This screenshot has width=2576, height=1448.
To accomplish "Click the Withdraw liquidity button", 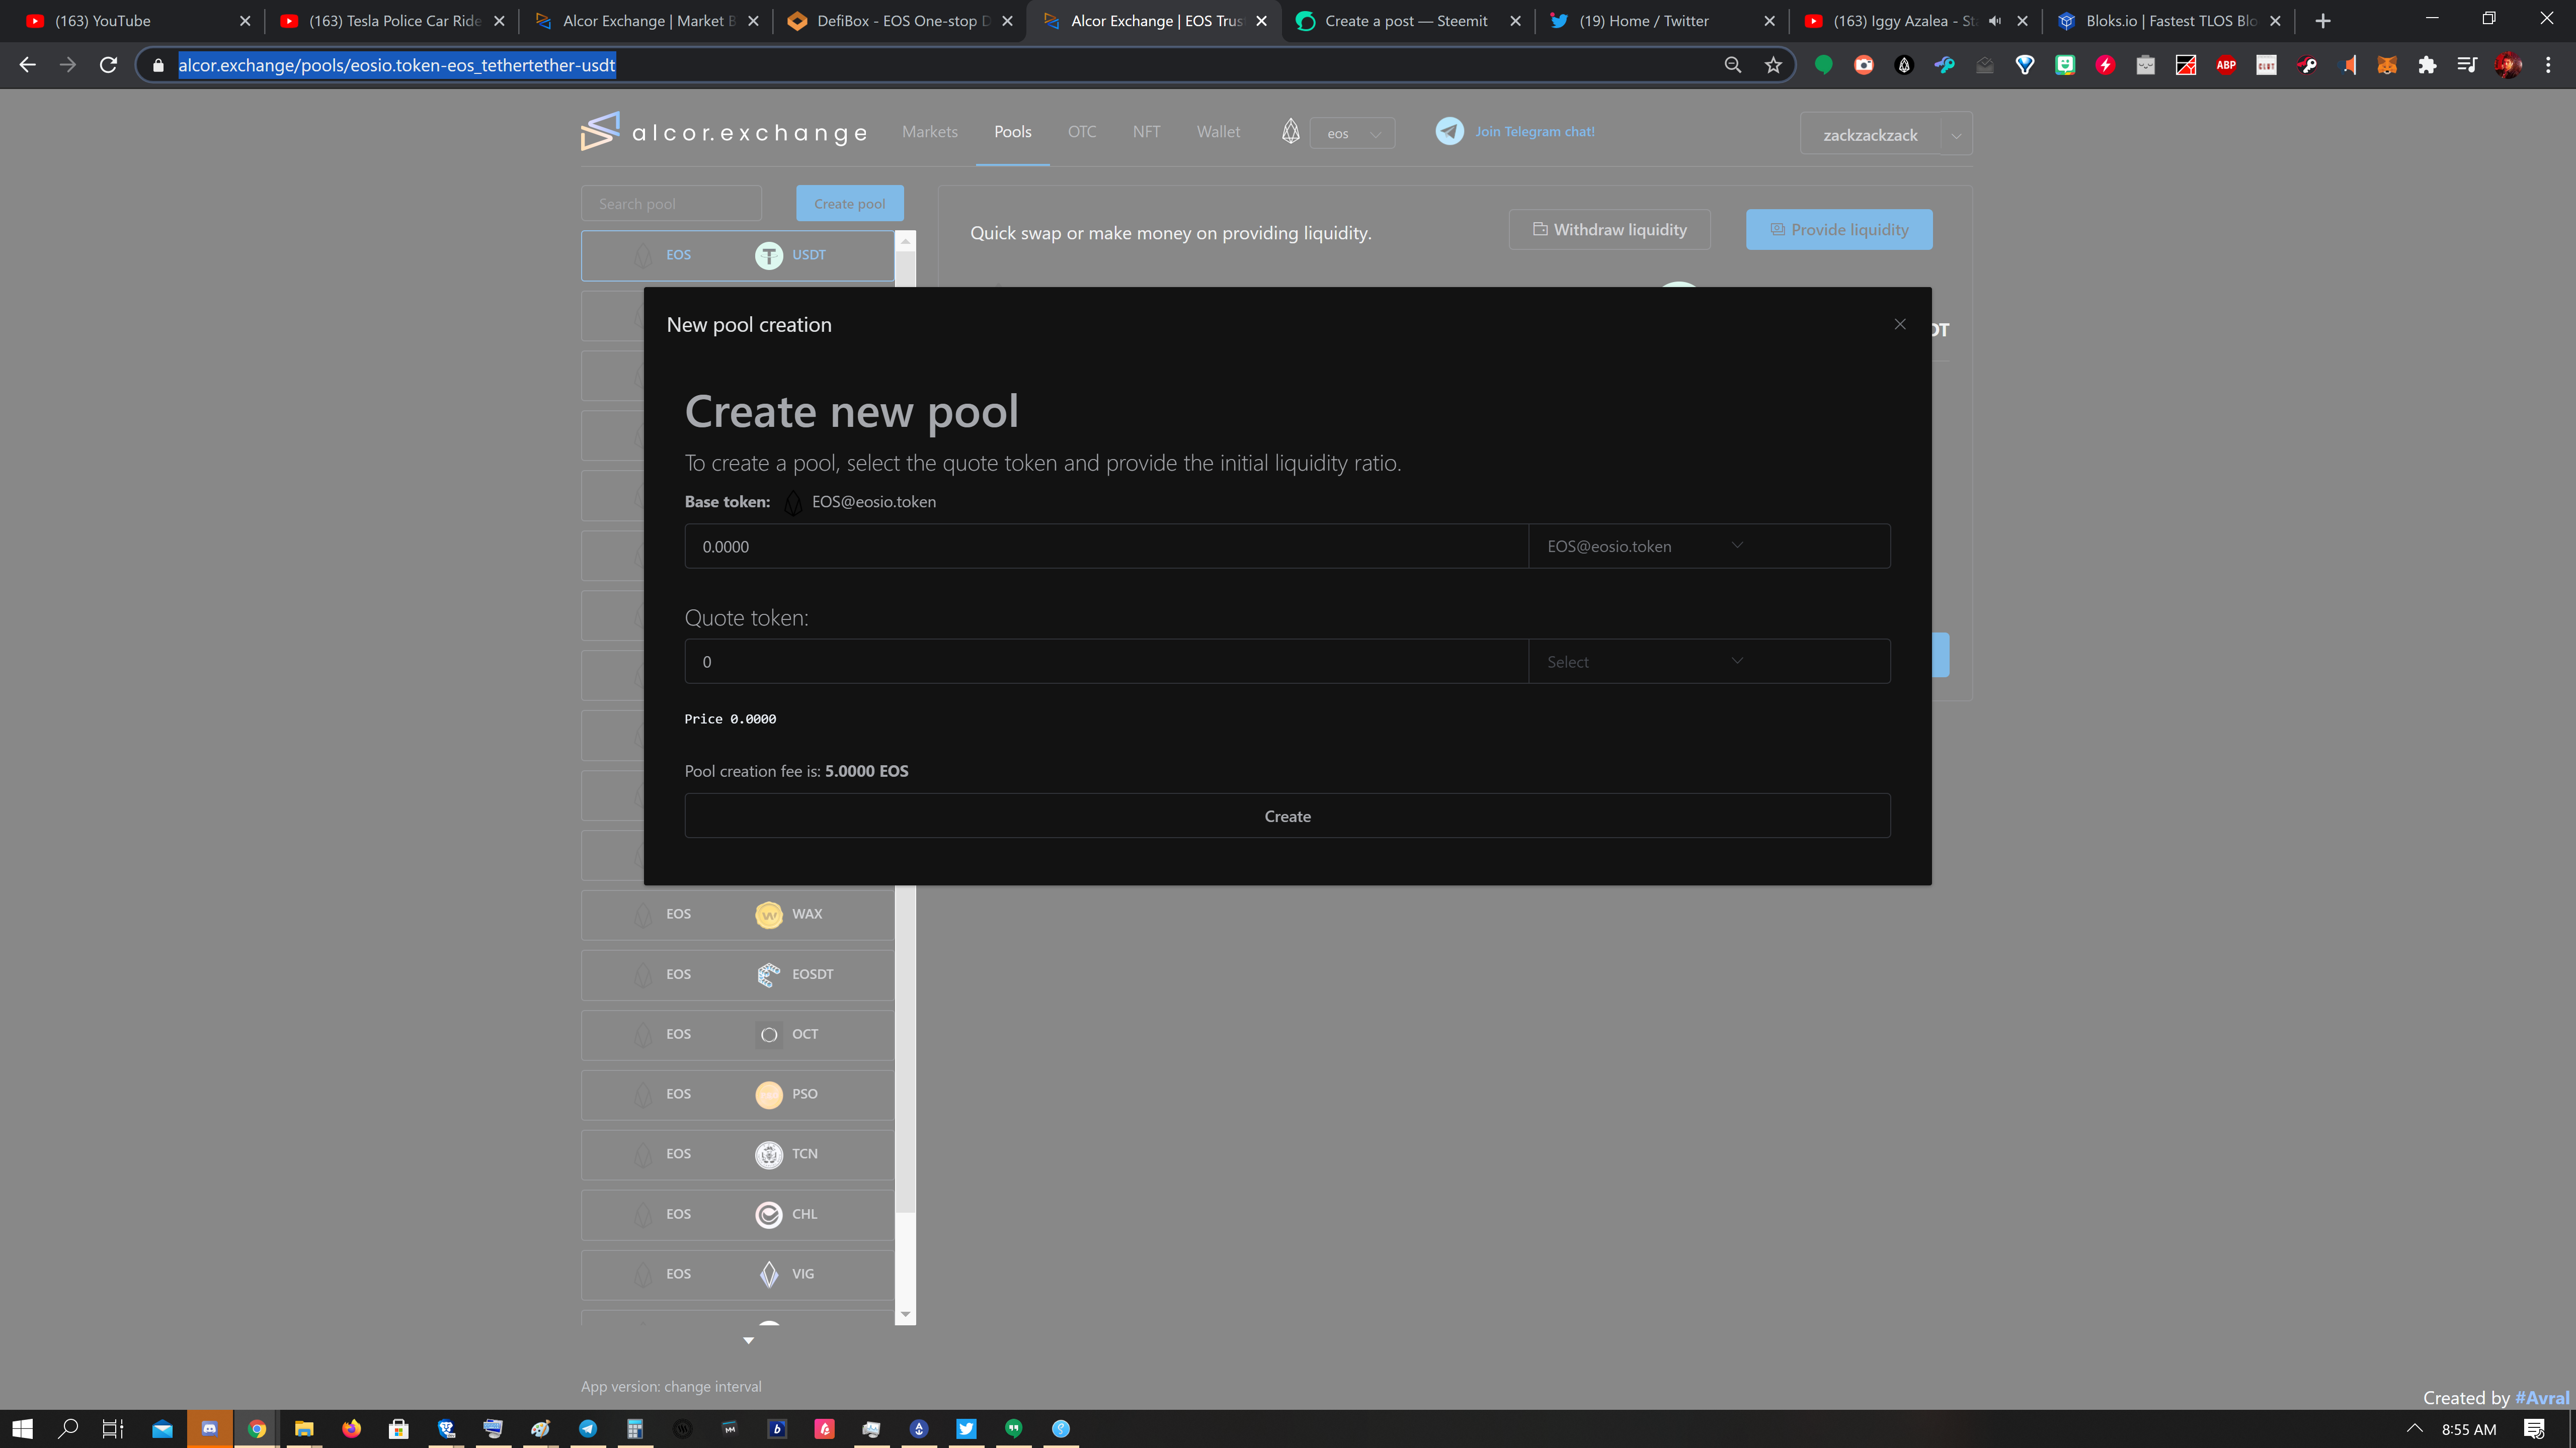I will (x=1610, y=230).
